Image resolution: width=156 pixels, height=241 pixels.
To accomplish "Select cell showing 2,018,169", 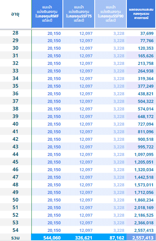I will [x=144, y=208].
